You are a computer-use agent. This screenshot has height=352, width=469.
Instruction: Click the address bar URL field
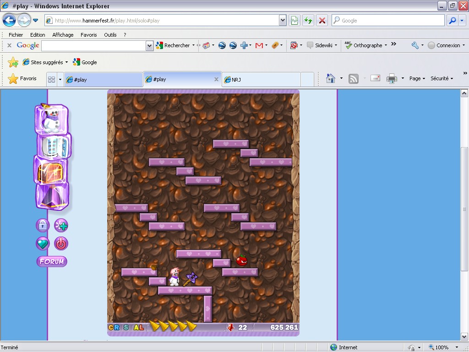(162, 20)
